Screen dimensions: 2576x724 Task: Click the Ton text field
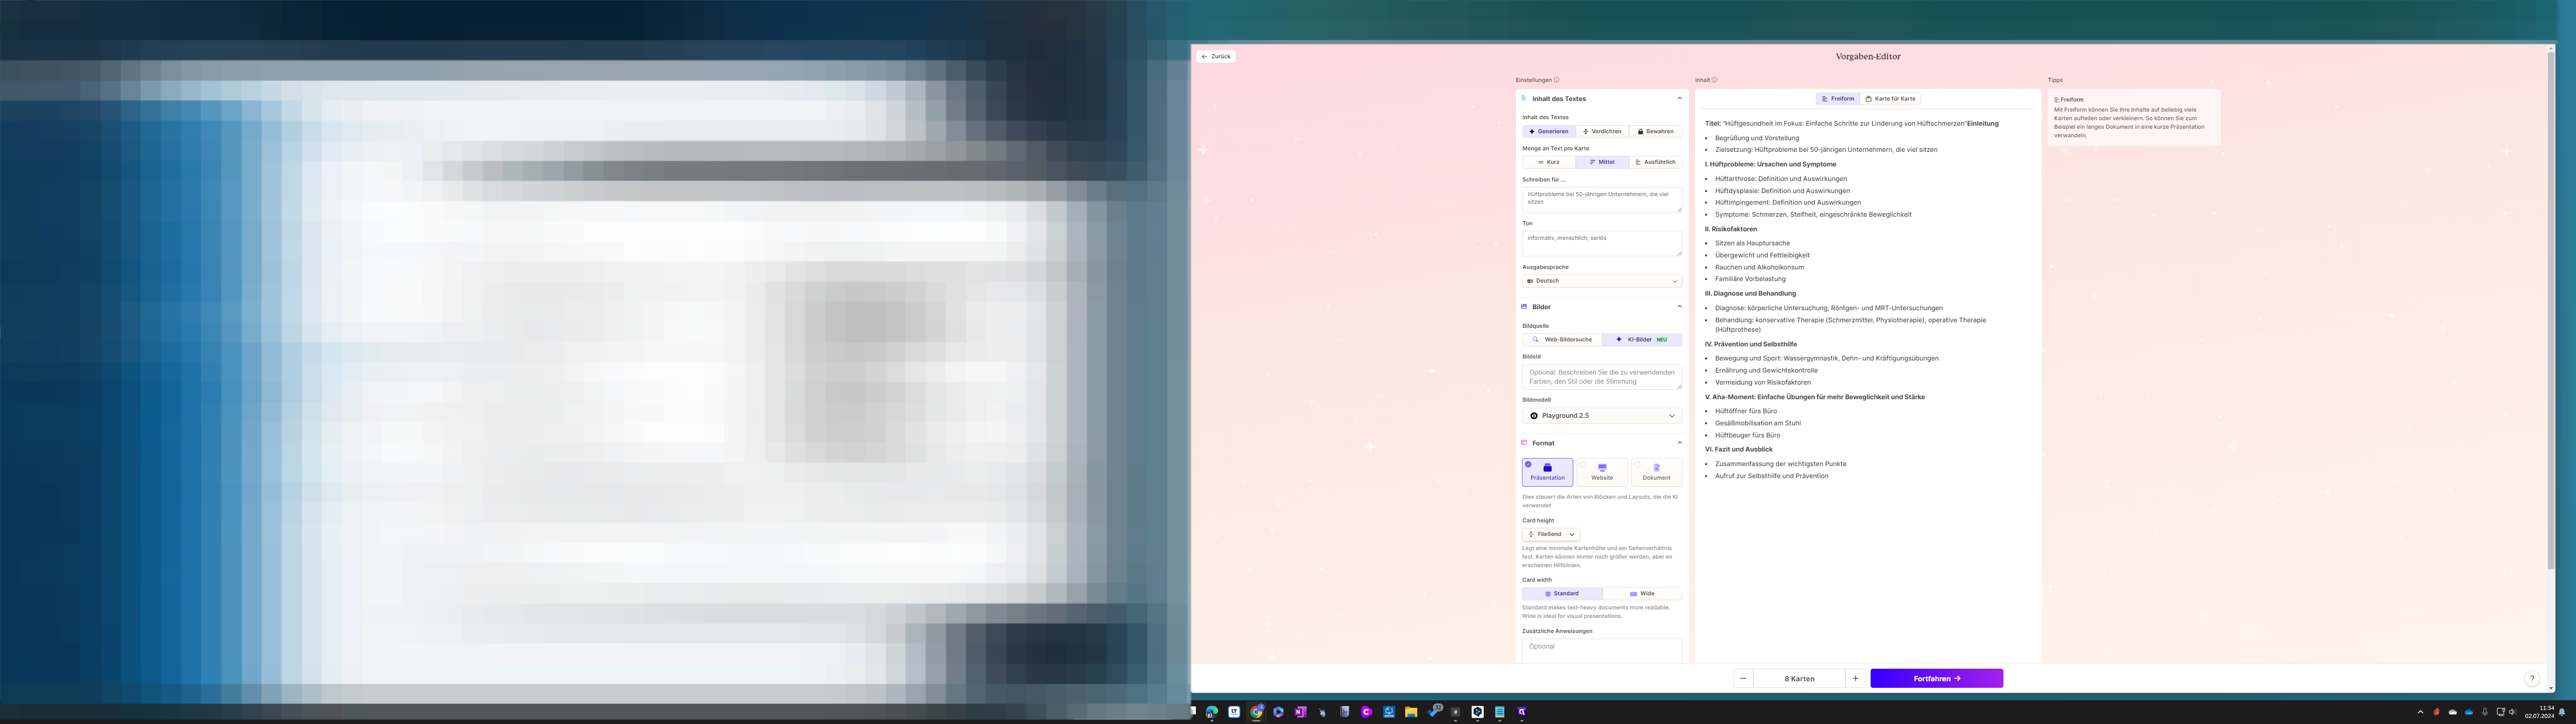(1602, 243)
